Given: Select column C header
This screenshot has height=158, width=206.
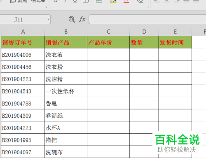Looking at the screenshot, I should (108, 32).
